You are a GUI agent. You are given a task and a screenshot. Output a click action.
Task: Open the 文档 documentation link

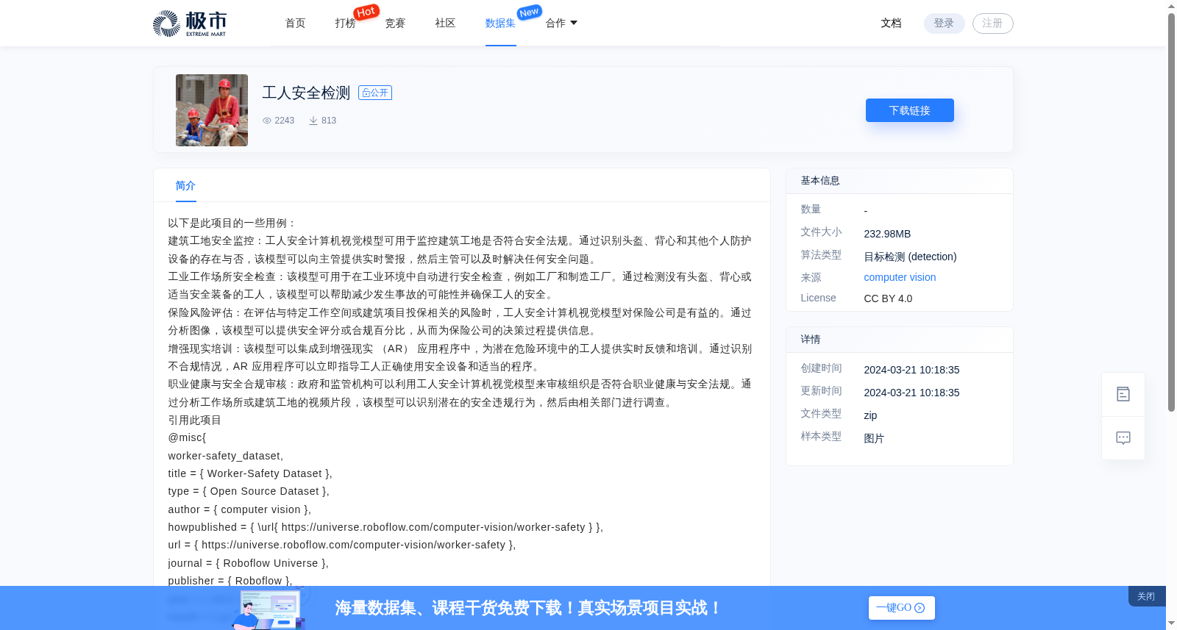(891, 24)
